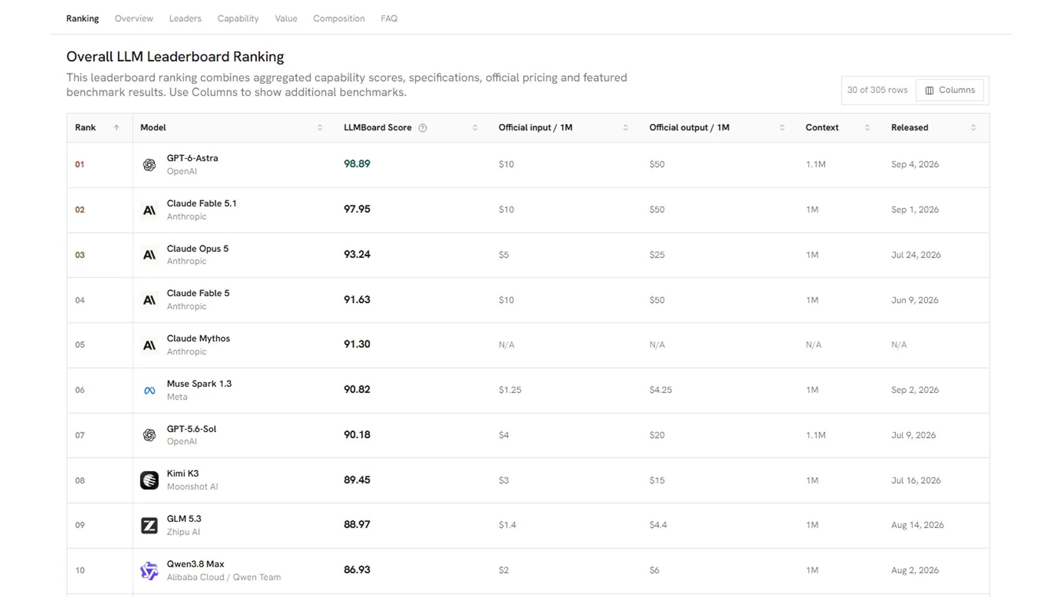Screen dimensions: 1062x597
Task: Click the Anthropic logo beside Claude Mythos
Action: click(149, 345)
